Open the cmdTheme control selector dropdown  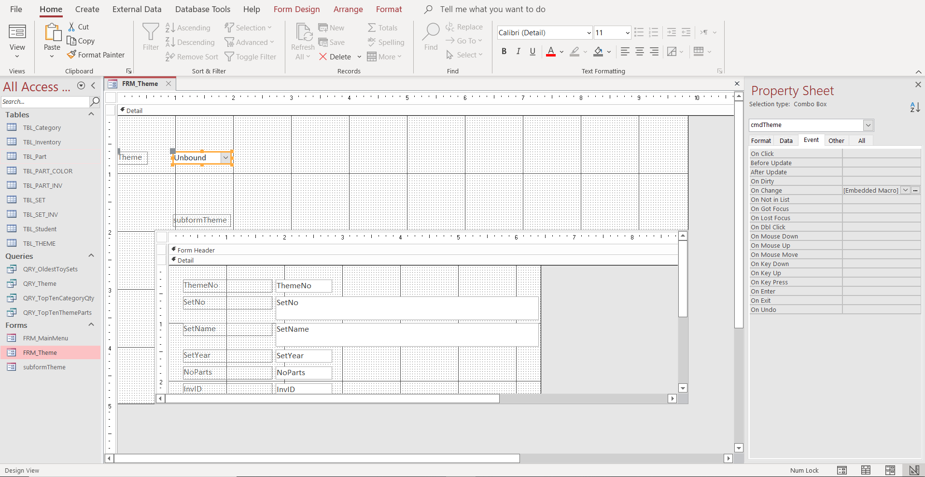(868, 125)
